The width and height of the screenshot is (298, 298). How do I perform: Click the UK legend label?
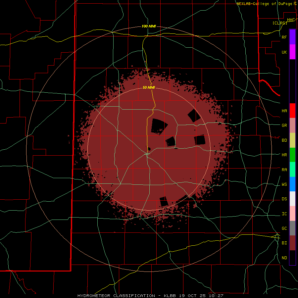284,52
